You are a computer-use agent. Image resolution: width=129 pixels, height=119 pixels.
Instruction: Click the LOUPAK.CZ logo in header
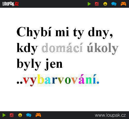[11, 4]
